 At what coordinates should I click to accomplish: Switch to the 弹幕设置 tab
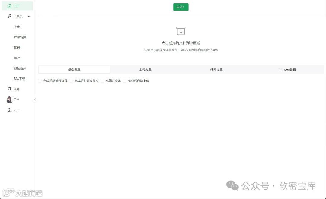pos(216,69)
